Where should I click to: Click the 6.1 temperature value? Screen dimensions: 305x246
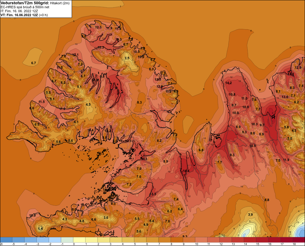pyautogui.click(x=76, y=122)
